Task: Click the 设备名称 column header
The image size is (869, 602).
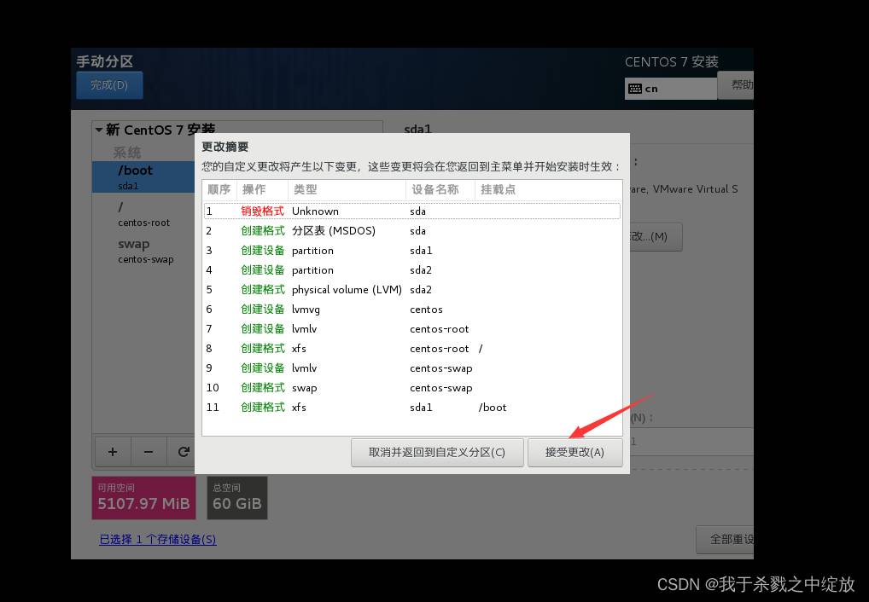Action: tap(435, 189)
